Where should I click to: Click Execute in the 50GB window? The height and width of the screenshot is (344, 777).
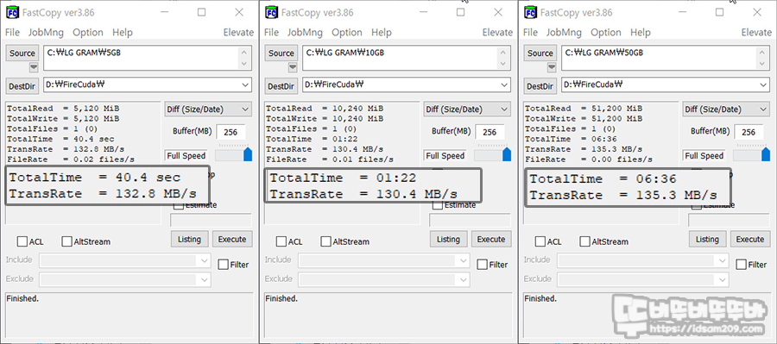coord(750,239)
